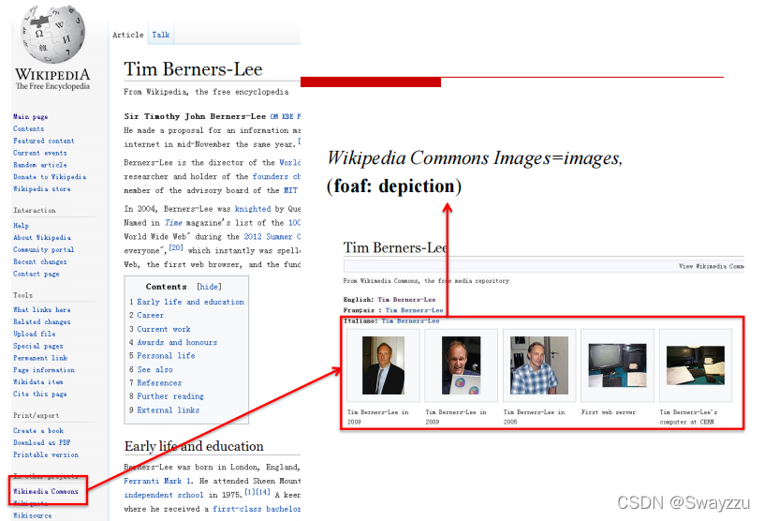
Task: Open Special pages link
Action: point(38,346)
